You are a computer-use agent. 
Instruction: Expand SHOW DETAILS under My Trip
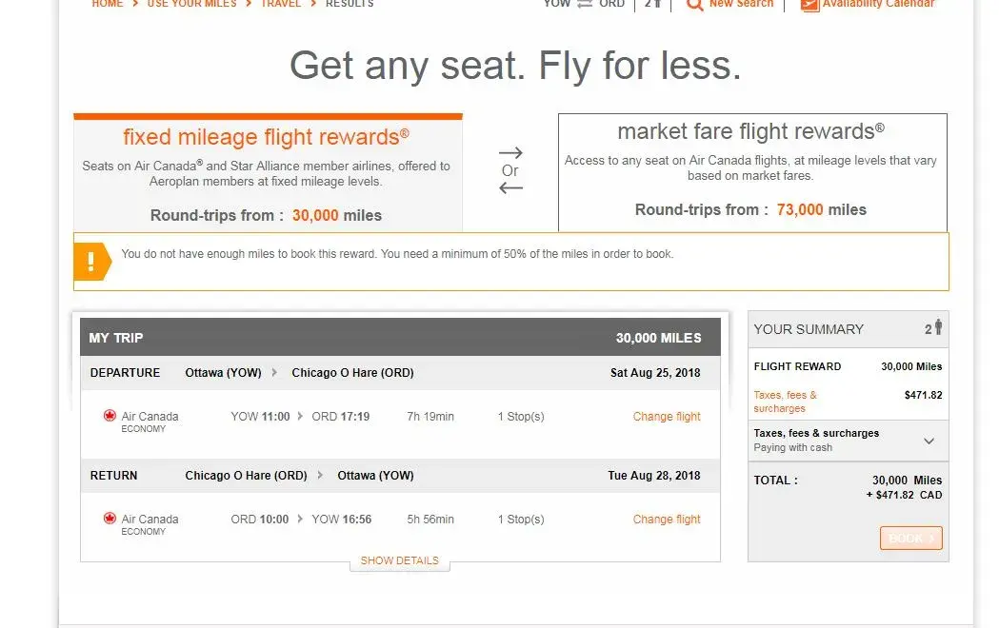(399, 561)
